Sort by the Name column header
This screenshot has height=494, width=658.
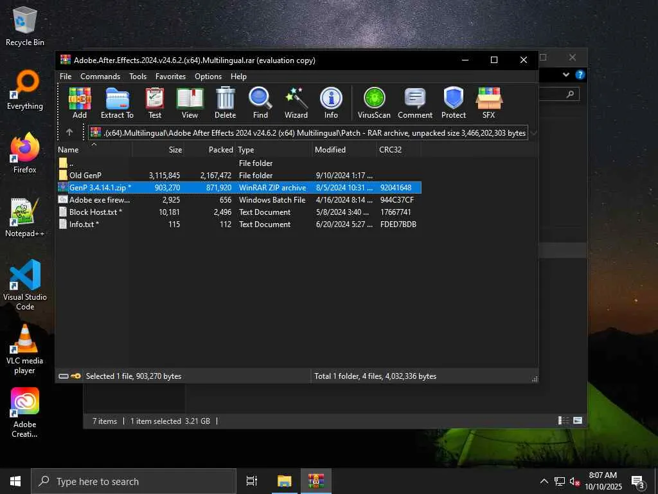click(94, 149)
